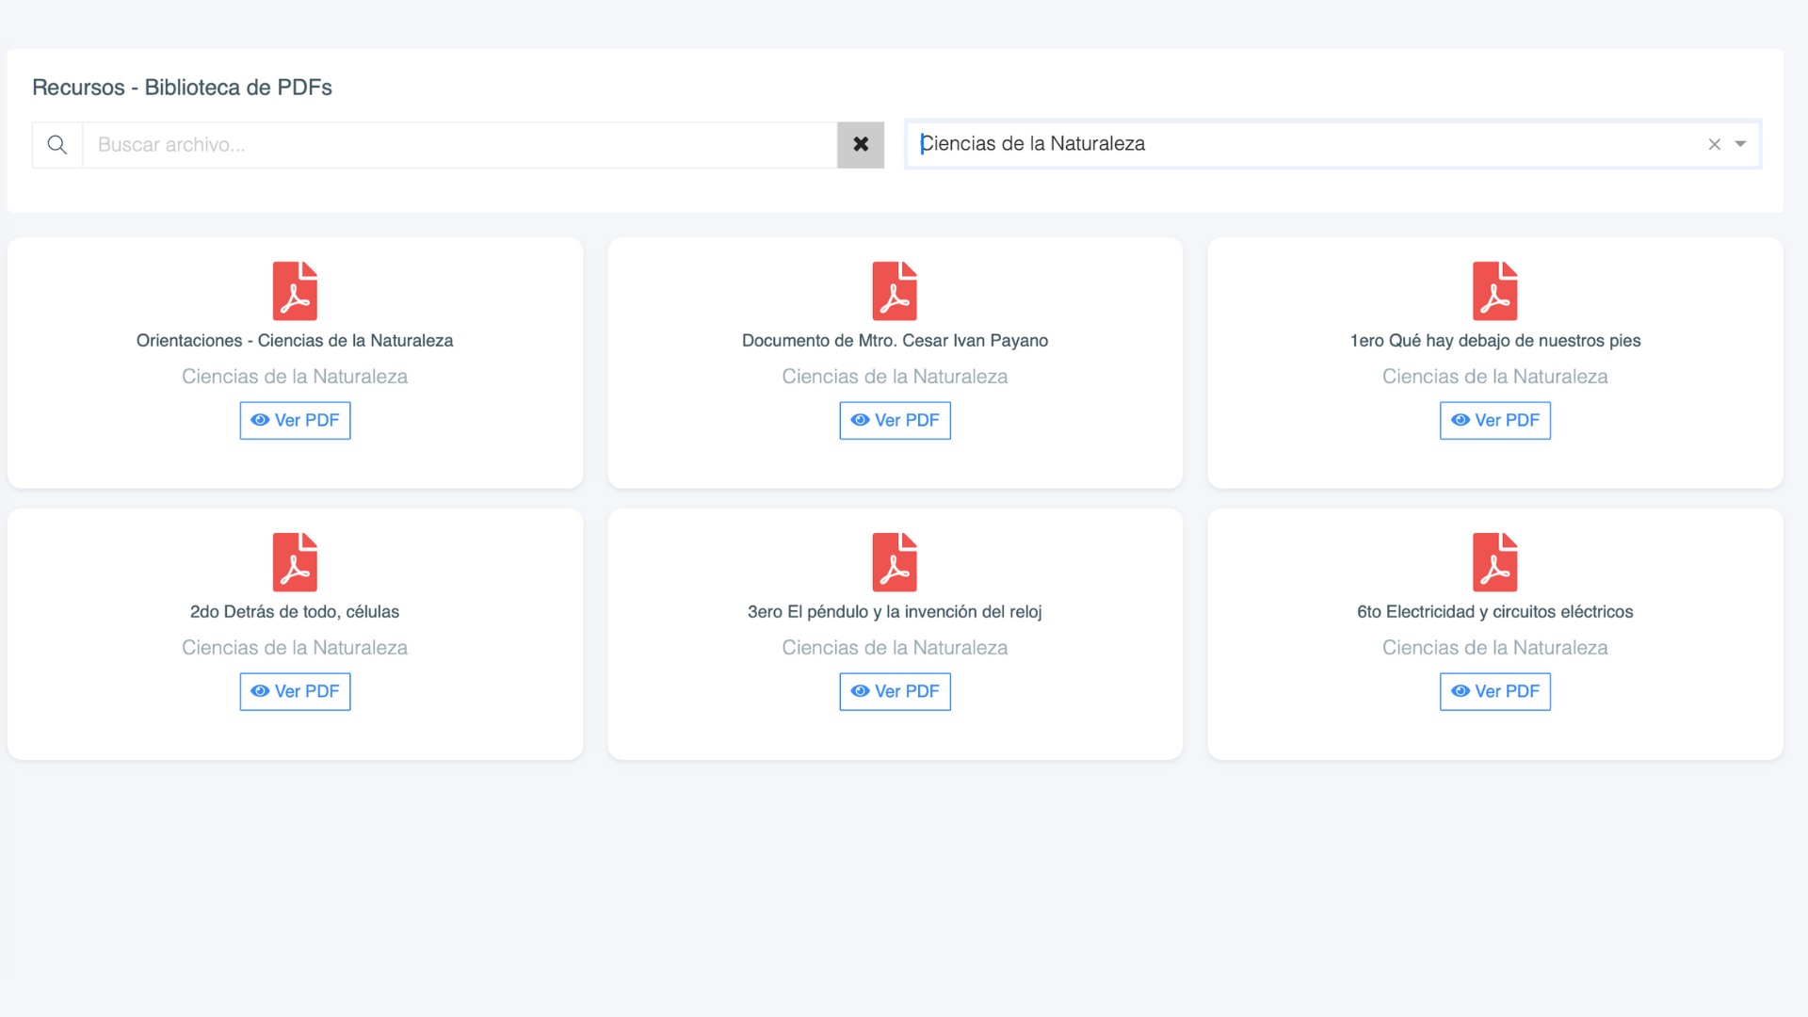The height and width of the screenshot is (1017, 1808).
Task: Click the PDF icon for 3ero El péndulo
Action: [895, 562]
